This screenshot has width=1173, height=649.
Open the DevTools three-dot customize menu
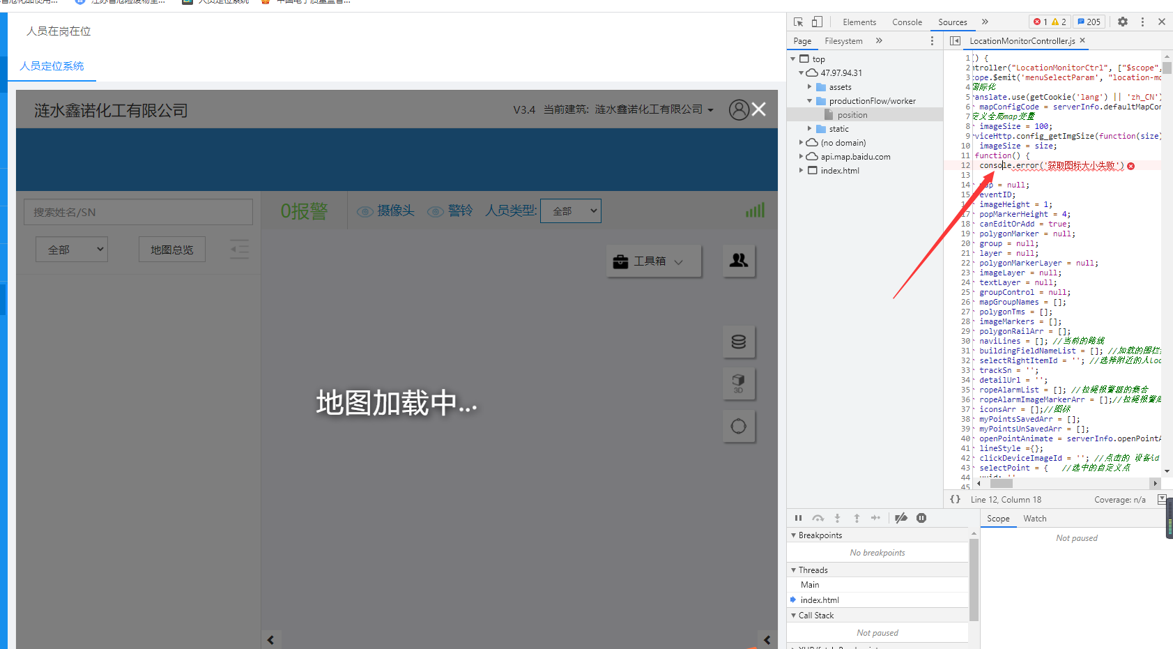1142,22
